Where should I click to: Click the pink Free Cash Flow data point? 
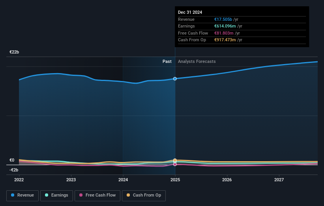pyautogui.click(x=175, y=164)
